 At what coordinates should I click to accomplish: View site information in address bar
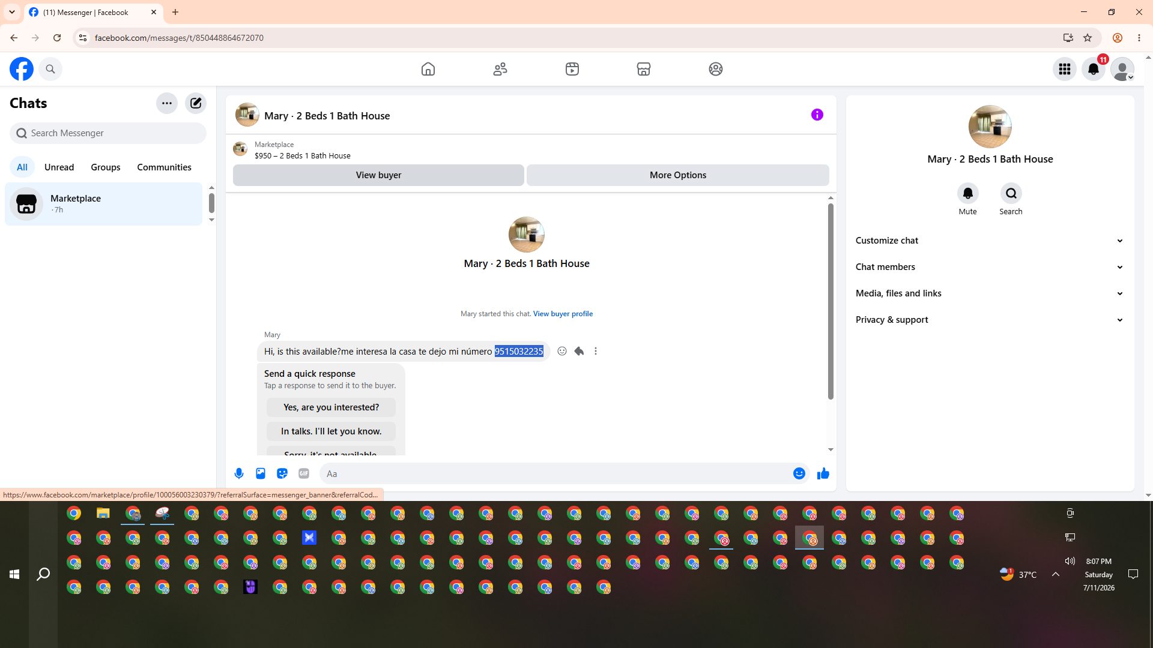tap(83, 38)
